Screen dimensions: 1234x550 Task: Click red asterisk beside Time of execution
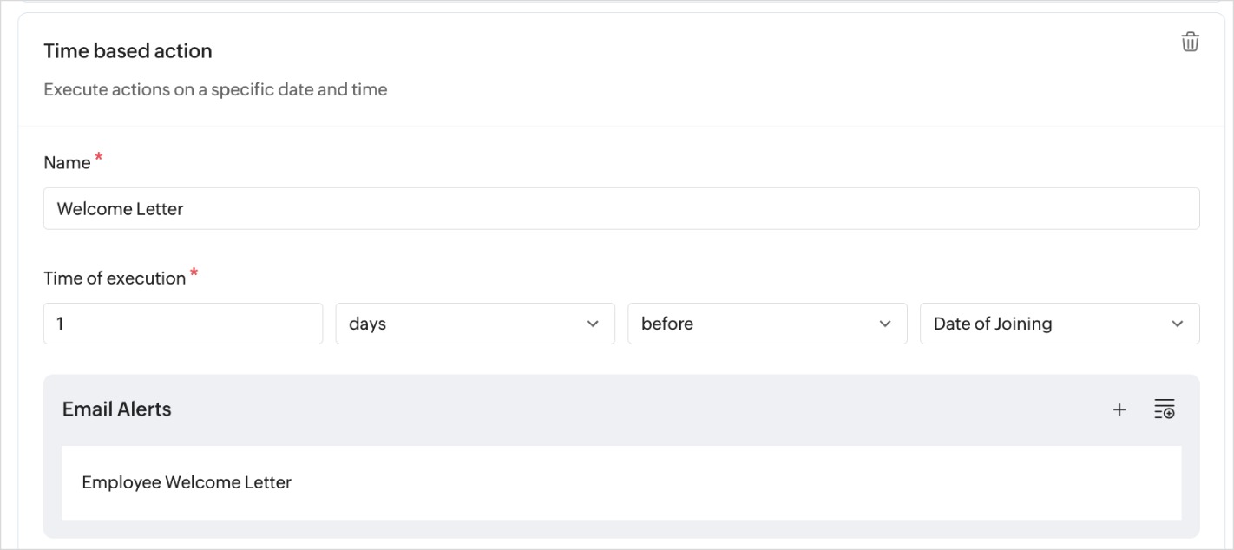pyautogui.click(x=194, y=273)
